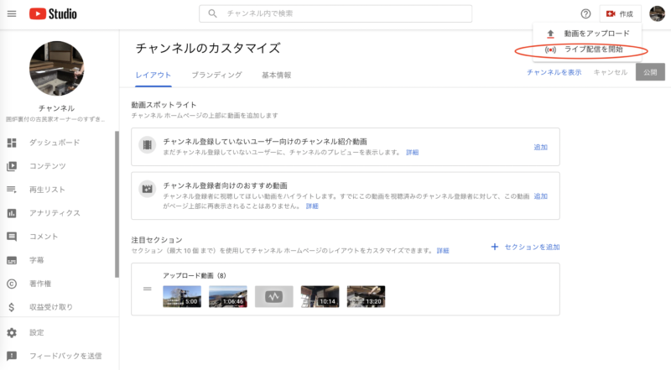Open 設定 settings gear icon
Image resolution: width=671 pixels, height=370 pixels.
point(12,333)
